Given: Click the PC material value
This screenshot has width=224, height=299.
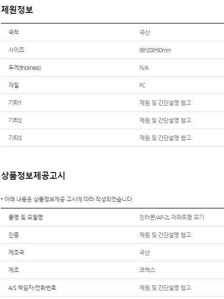Looking at the screenshot, I should click(142, 85).
